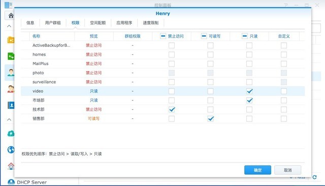Click 禁止访问 preview text of 技术部 row
The image size is (325, 186).
tap(93, 109)
